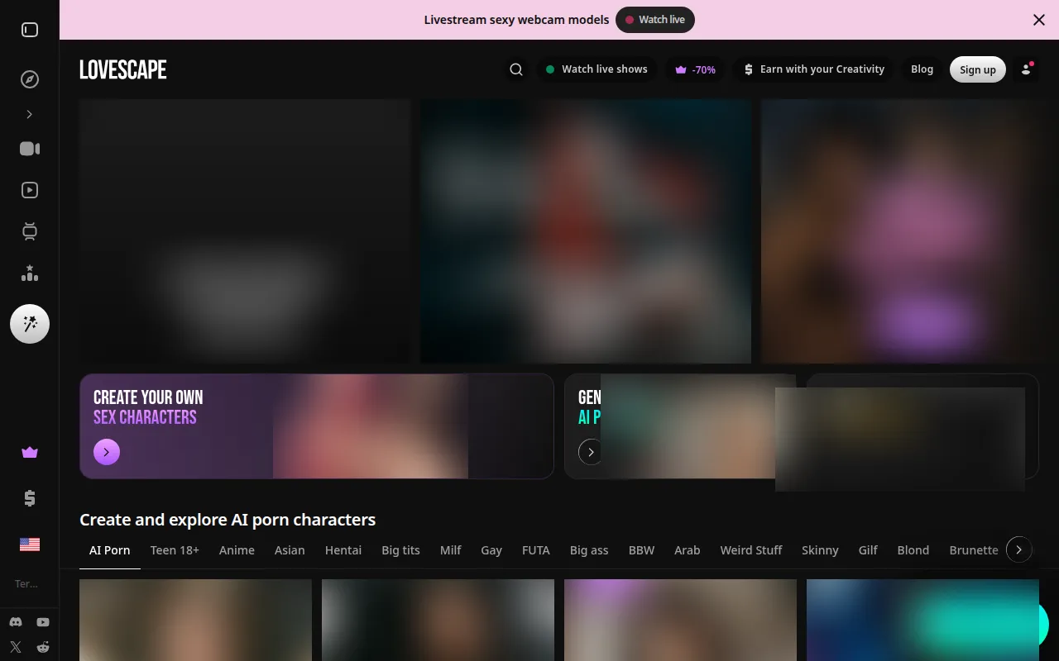Open the X (Twitter) icon link

[16, 647]
